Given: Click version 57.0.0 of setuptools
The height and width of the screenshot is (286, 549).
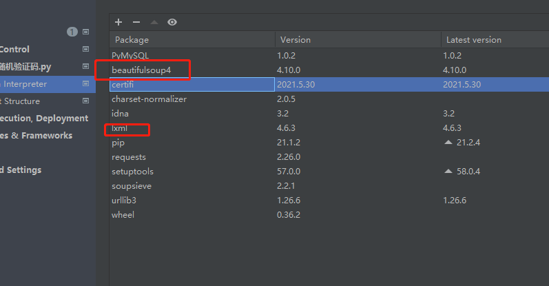Looking at the screenshot, I should pos(289,172).
